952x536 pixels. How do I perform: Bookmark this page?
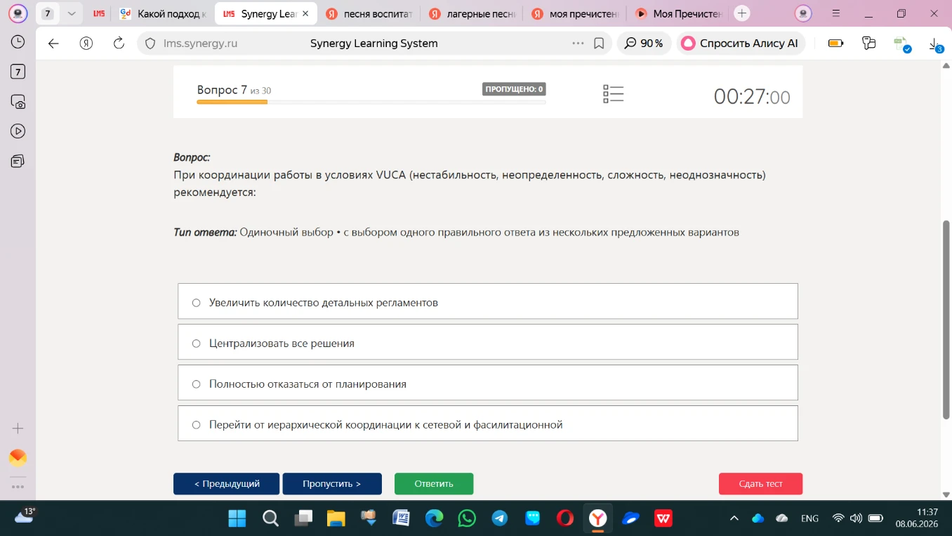pyautogui.click(x=599, y=44)
